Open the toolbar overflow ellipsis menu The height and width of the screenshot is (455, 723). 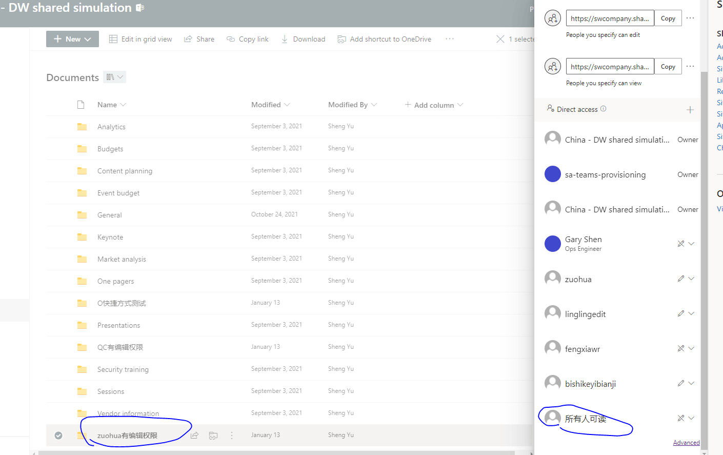(x=450, y=39)
